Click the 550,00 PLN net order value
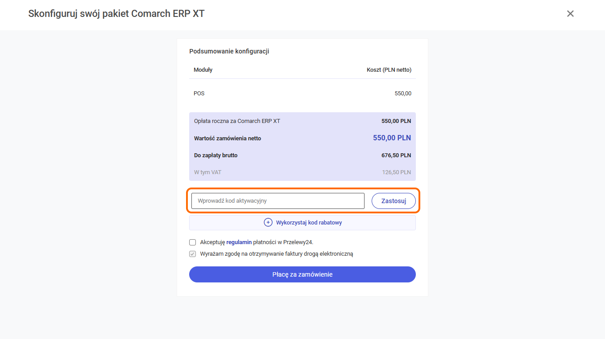Screen dimensions: 605x339 [x=392, y=138]
